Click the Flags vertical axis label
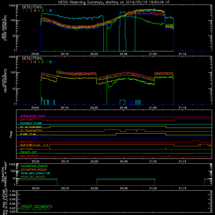This screenshot has height=215, width=215. (x=11, y=134)
